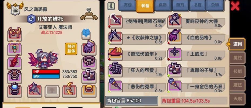This screenshot has height=108, width=251.
Task: Close the inventory with red X
Action: (235, 6)
